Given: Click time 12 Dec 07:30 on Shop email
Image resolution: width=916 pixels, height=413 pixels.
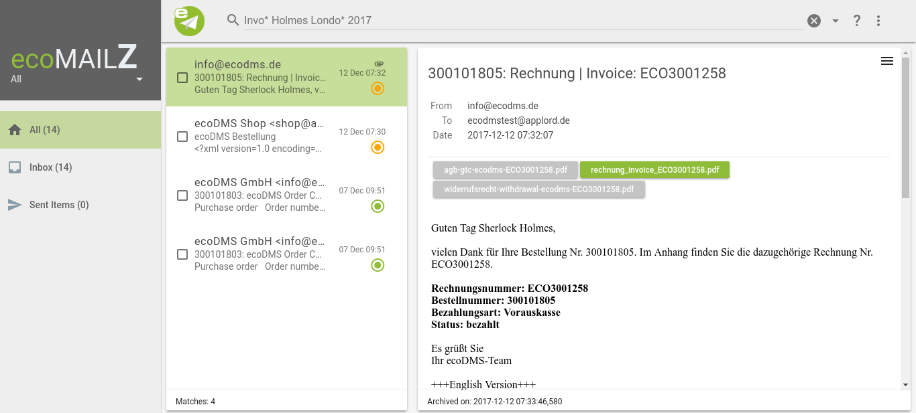Looking at the screenshot, I should click(362, 132).
